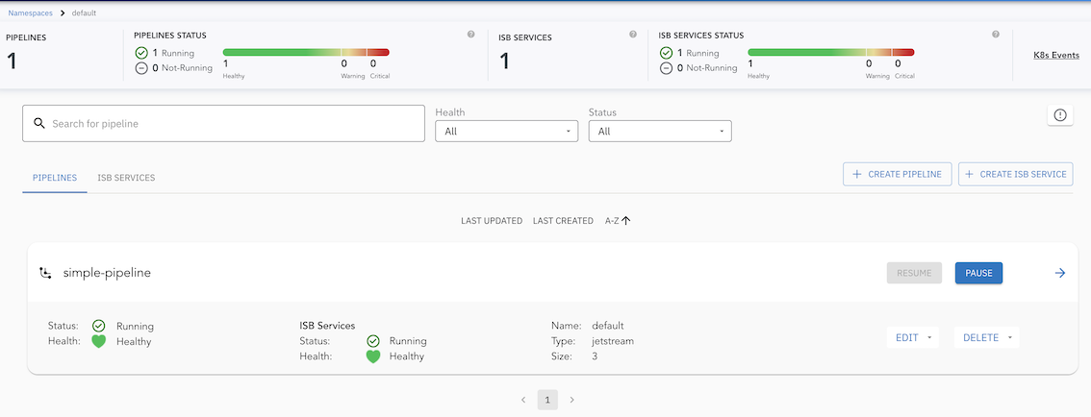Select page 1 in pagination

point(547,400)
